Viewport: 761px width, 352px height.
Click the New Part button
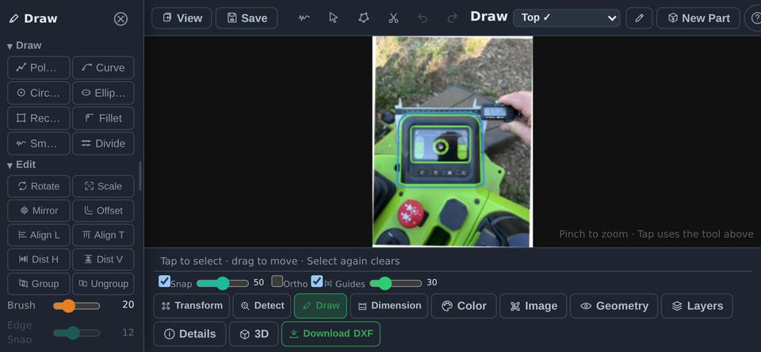[698, 18]
